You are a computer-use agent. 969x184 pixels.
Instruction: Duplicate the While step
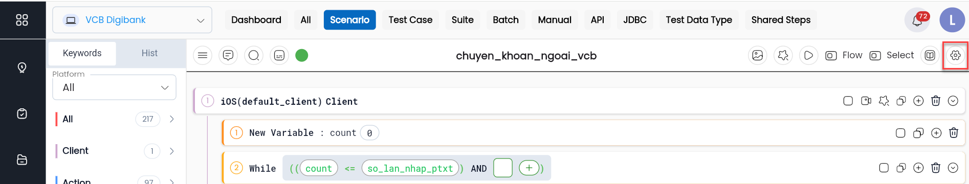pos(901,168)
